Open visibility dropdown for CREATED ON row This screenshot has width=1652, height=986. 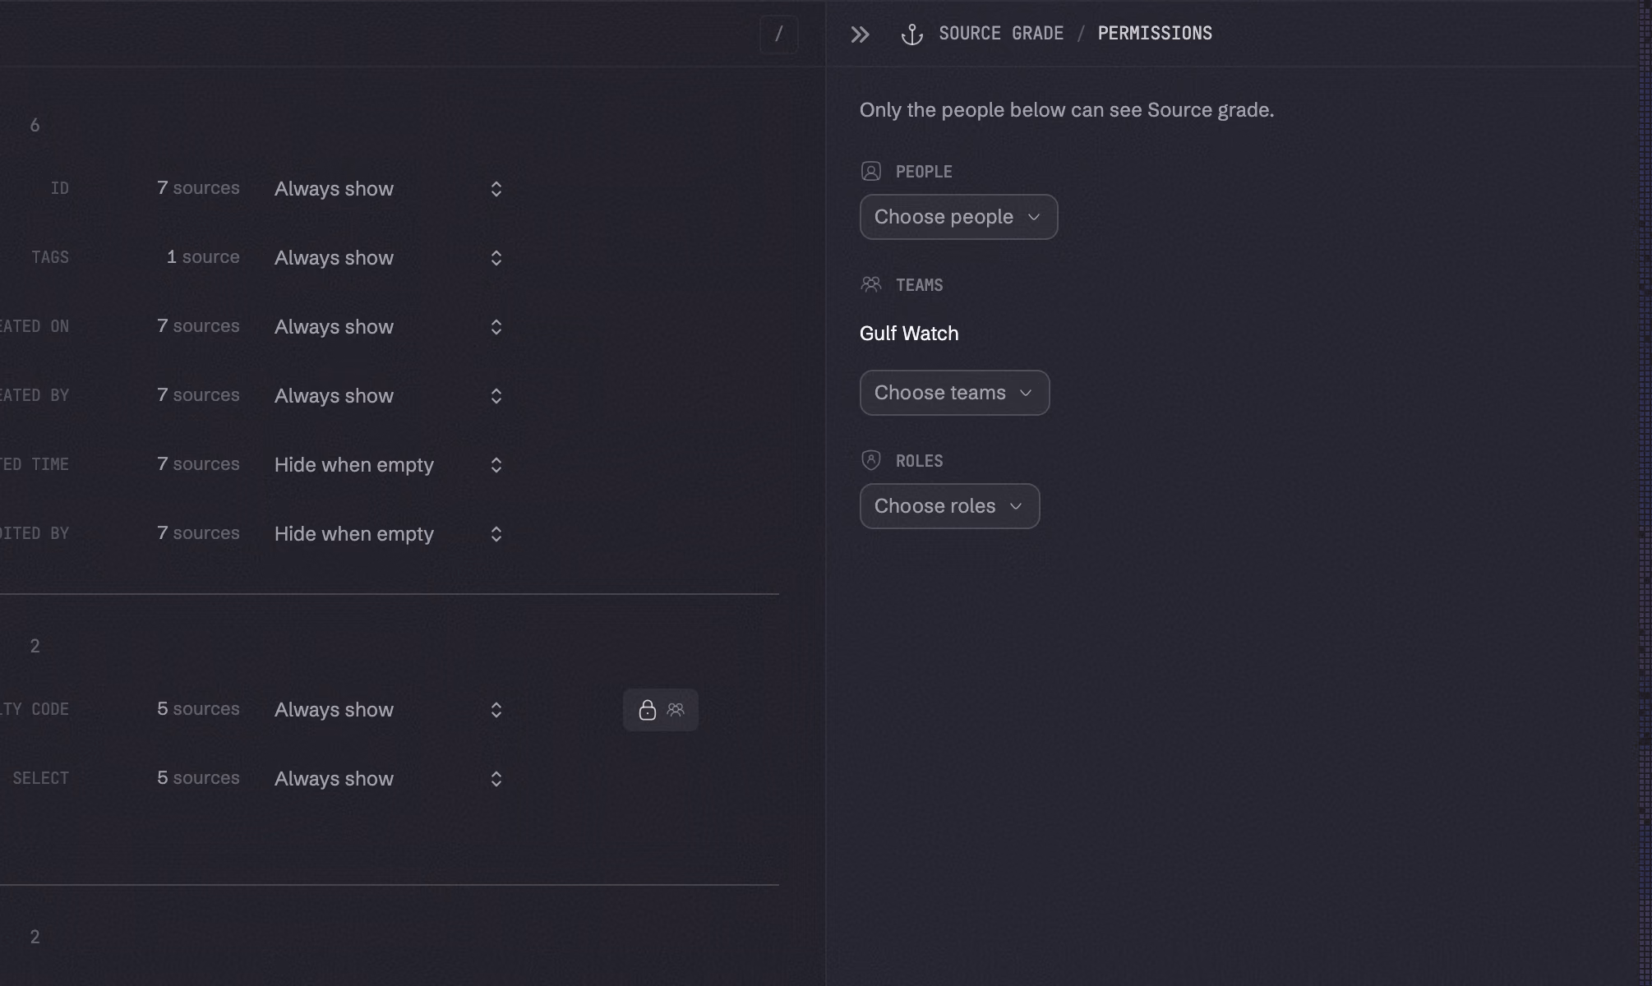388,327
